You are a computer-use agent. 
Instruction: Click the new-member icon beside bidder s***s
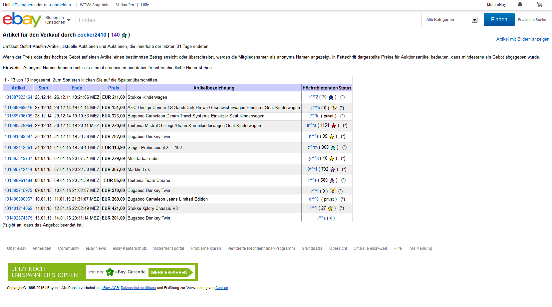[334, 107]
